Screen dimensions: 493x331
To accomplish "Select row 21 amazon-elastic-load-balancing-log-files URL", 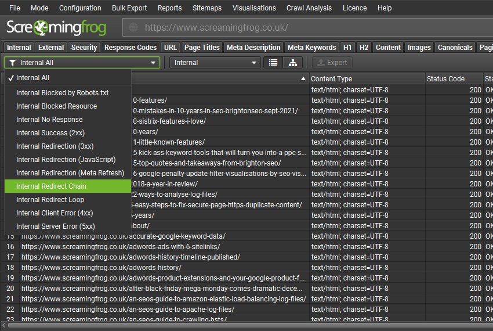I will [x=164, y=299].
